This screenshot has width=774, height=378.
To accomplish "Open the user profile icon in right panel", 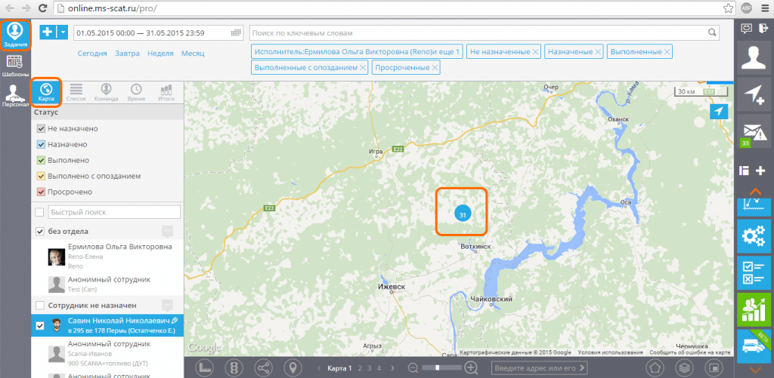I will pos(754,58).
